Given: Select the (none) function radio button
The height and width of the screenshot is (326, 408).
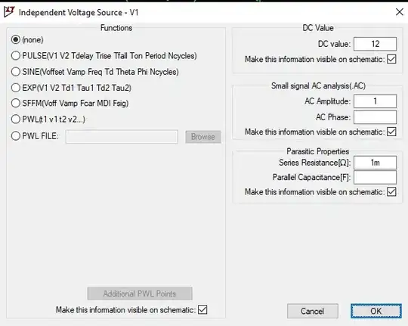Looking at the screenshot, I should click(16, 39).
